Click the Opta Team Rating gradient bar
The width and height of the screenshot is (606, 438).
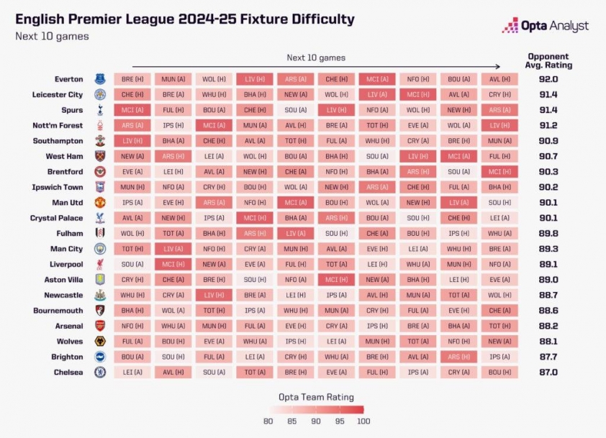click(316, 410)
